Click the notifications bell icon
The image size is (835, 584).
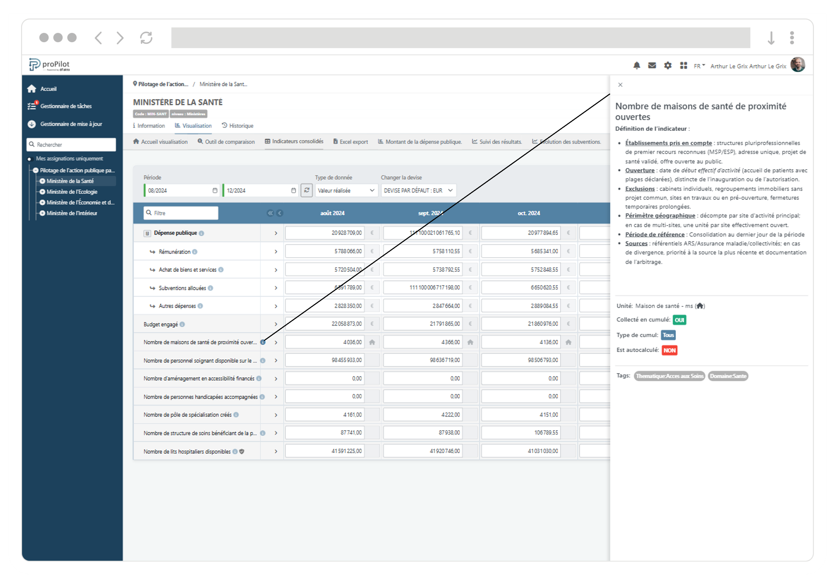[636, 65]
